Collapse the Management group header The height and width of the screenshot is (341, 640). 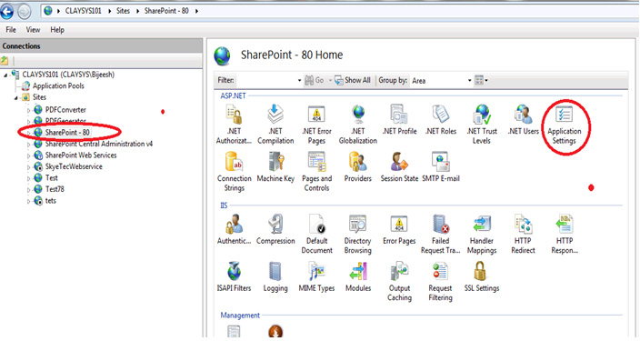[x=240, y=316]
